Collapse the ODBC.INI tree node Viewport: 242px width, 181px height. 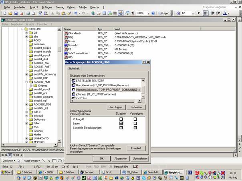(x=22, y=29)
